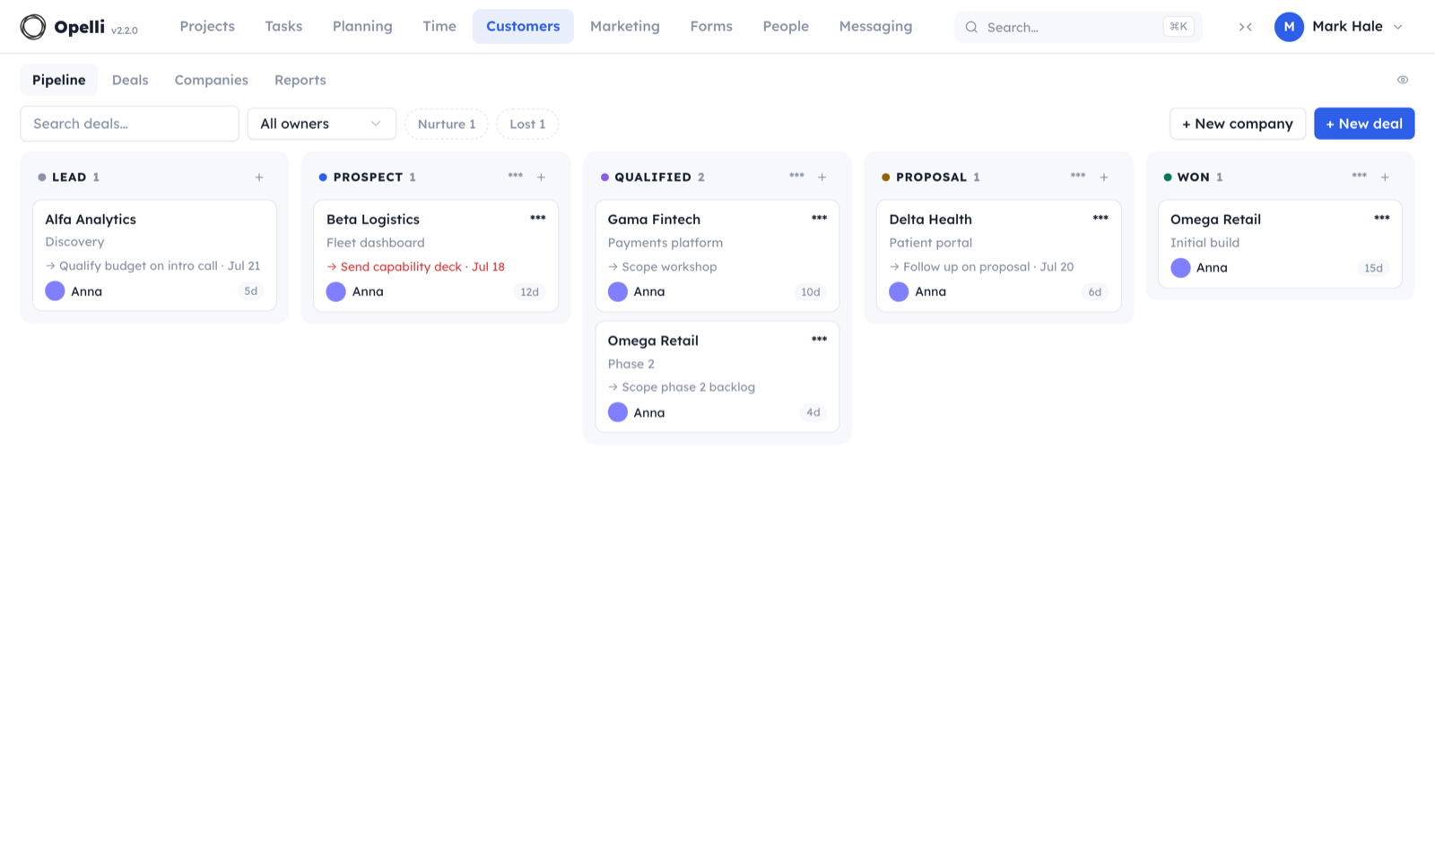Toggle the eye visibility icon
Image resolution: width=1435 pixels, height=856 pixels.
click(x=1403, y=80)
